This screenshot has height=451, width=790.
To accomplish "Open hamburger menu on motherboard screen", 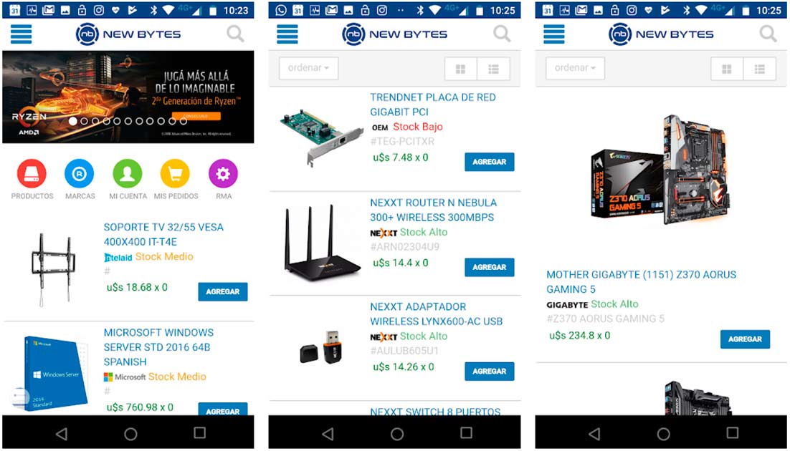I will [554, 34].
